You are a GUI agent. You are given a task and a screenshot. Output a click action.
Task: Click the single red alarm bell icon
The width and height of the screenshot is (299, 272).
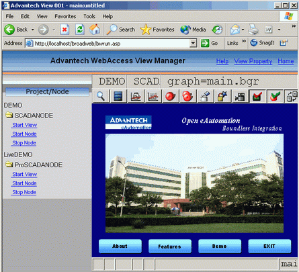(x=171, y=97)
